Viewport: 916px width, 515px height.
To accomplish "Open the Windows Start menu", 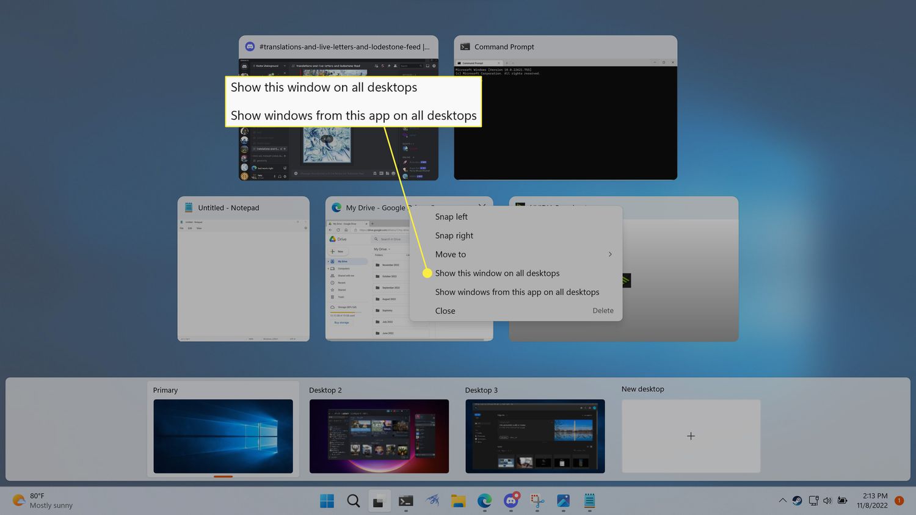I will (327, 501).
